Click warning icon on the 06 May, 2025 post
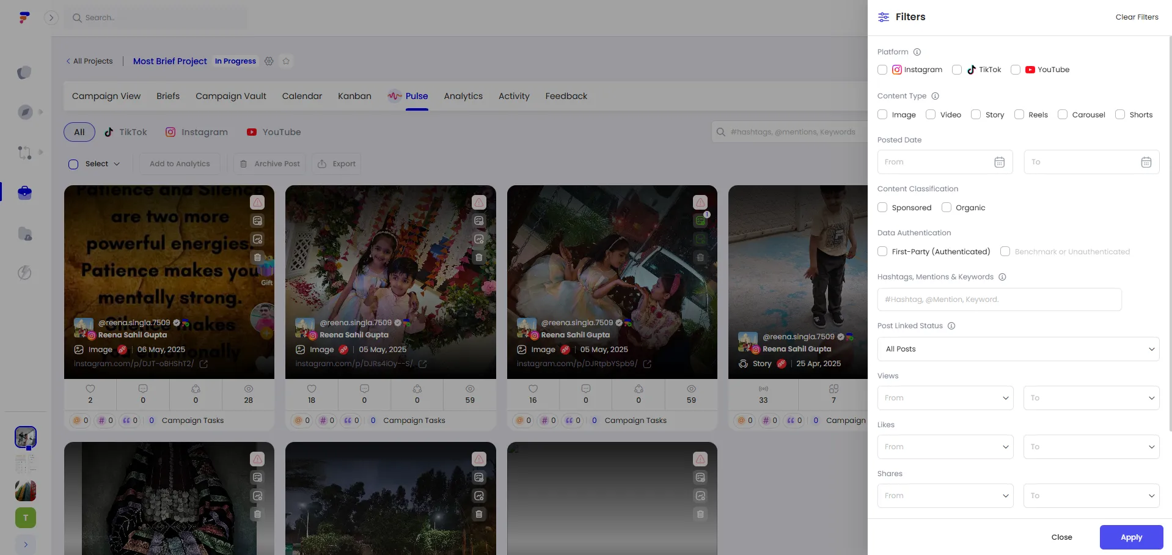Image resolution: width=1172 pixels, height=555 pixels. click(257, 202)
